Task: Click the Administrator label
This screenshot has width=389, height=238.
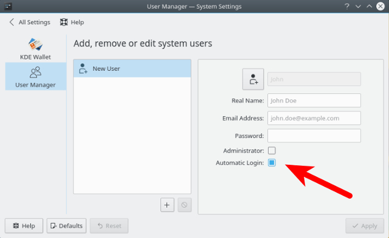Action: click(244, 151)
